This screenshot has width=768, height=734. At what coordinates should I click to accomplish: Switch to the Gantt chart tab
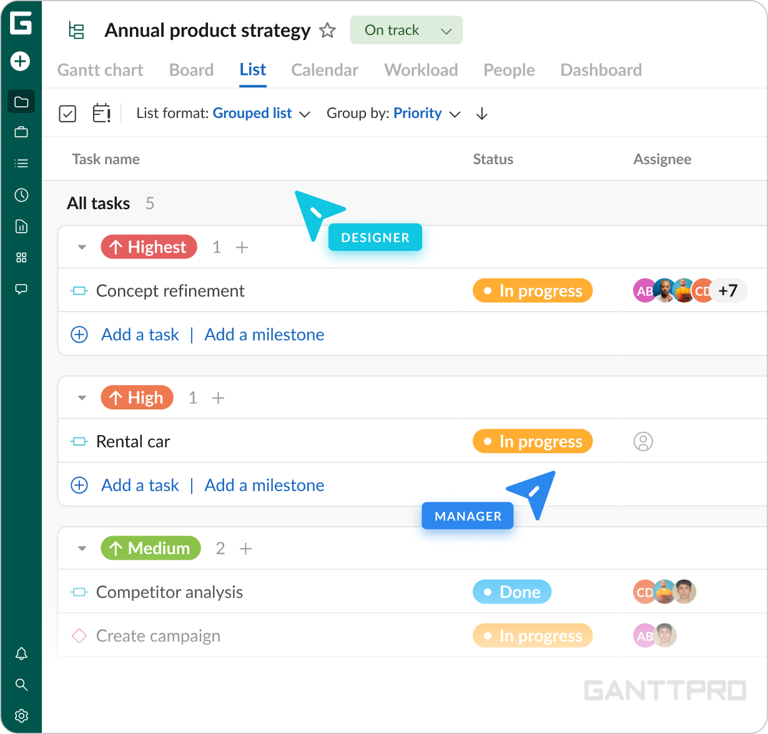(x=100, y=70)
